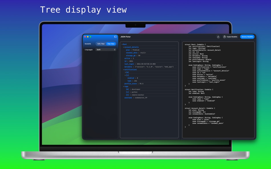Click the clipboard icon beside Copia Modello
The height and width of the screenshot is (169, 271).
tap(224, 37)
